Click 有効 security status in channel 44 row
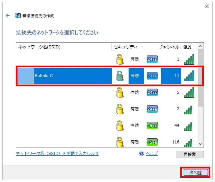The height and width of the screenshot is (182, 215). [135, 126]
